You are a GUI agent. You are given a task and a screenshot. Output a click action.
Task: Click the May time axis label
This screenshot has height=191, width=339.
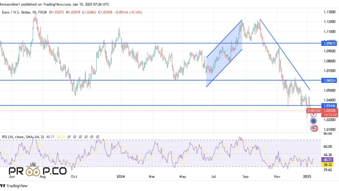pyautogui.click(x=183, y=176)
